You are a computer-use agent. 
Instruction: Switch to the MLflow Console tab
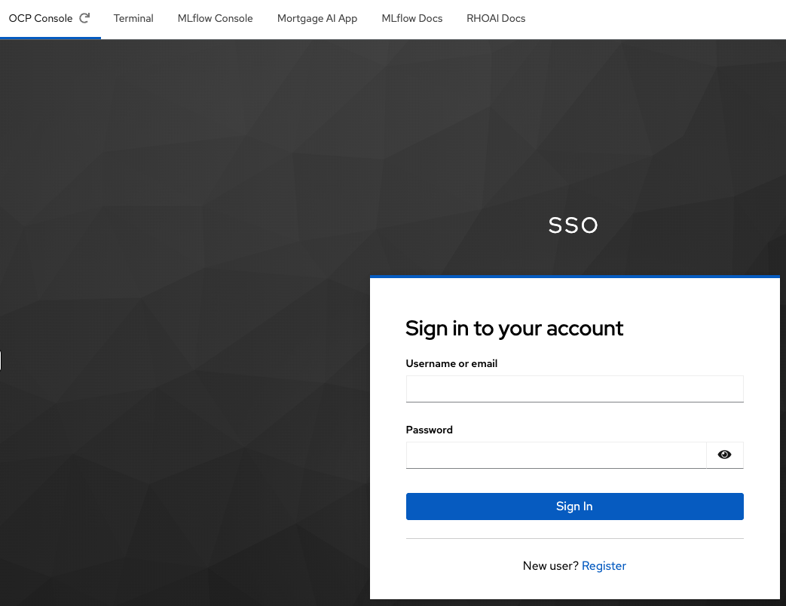pos(215,18)
